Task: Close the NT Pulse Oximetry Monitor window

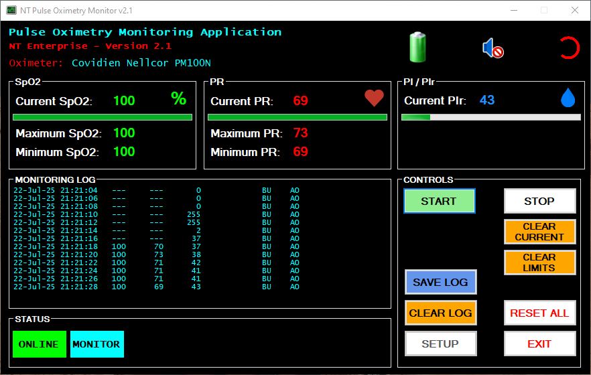Action: click(575, 10)
